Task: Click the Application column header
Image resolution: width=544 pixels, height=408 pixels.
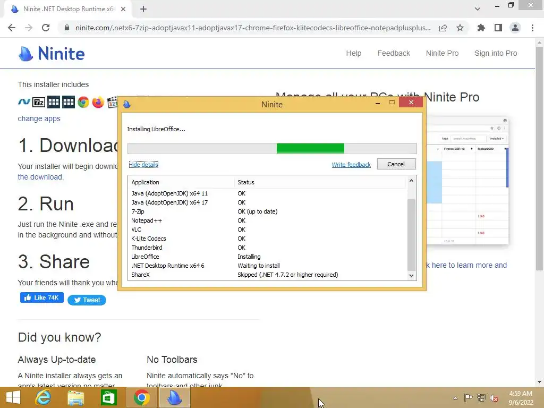Action: [181, 182]
